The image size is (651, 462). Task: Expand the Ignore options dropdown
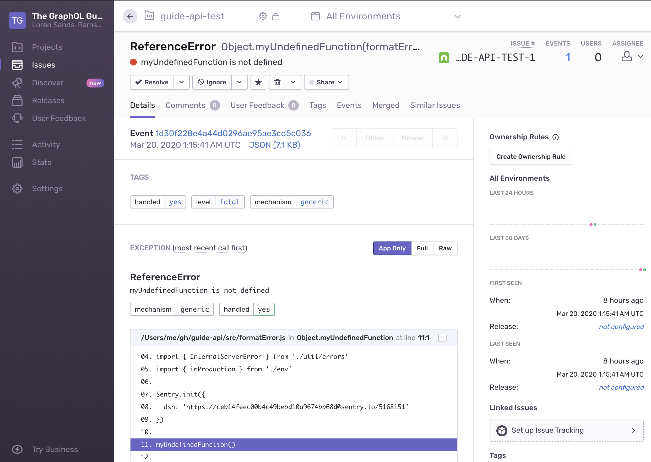tap(239, 82)
